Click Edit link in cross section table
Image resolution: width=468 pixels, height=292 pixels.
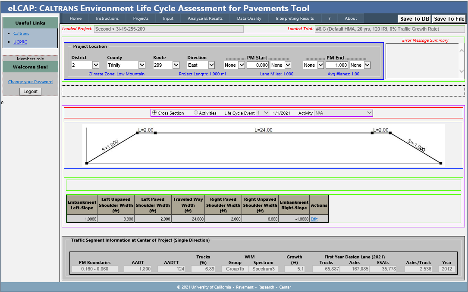314,219
